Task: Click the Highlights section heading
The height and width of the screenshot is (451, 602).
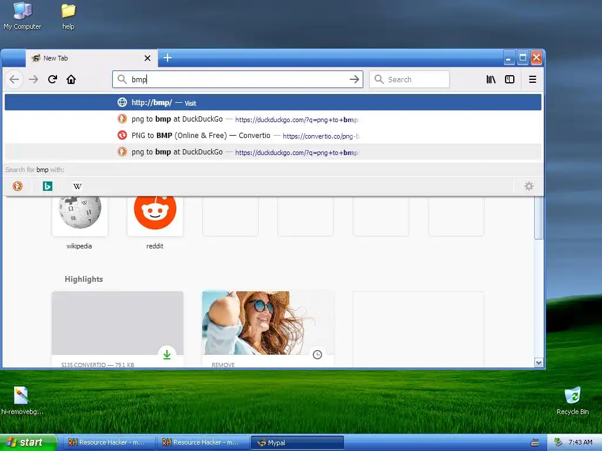Action: [83, 279]
